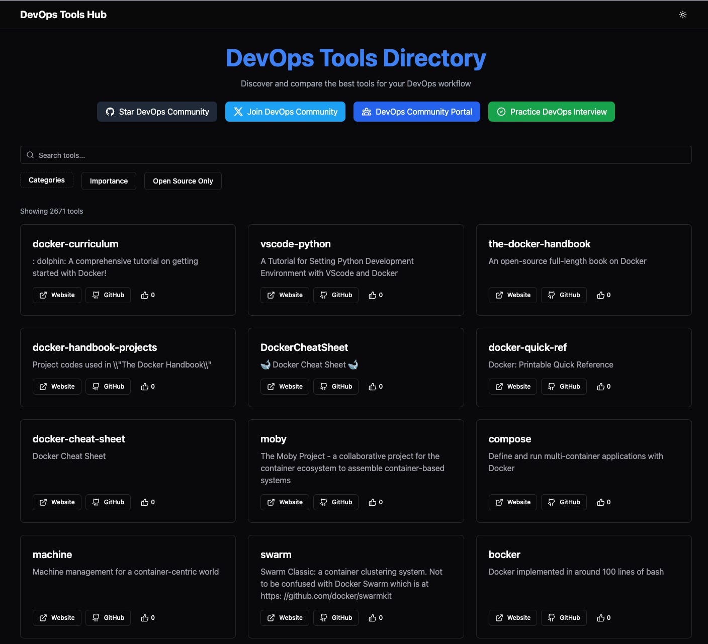
Task: Open docker-quick-ref GitHub button
Action: pyautogui.click(x=564, y=387)
